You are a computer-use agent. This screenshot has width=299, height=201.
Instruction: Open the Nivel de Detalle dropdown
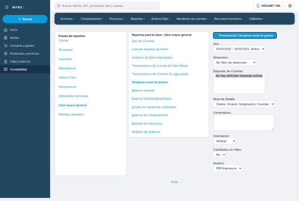[244, 104]
